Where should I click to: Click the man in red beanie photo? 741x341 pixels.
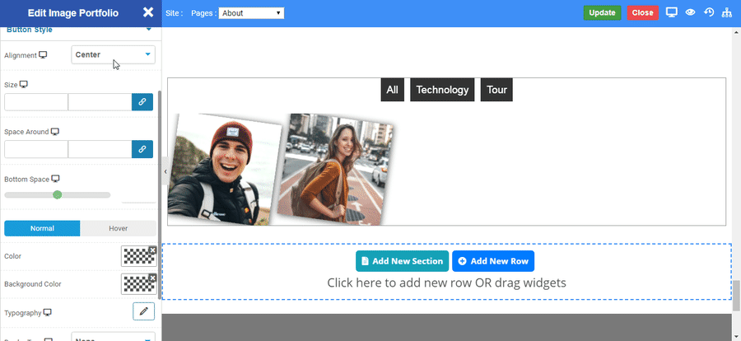[x=223, y=170]
